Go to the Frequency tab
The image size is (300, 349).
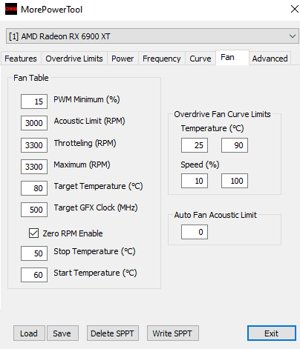(x=162, y=59)
